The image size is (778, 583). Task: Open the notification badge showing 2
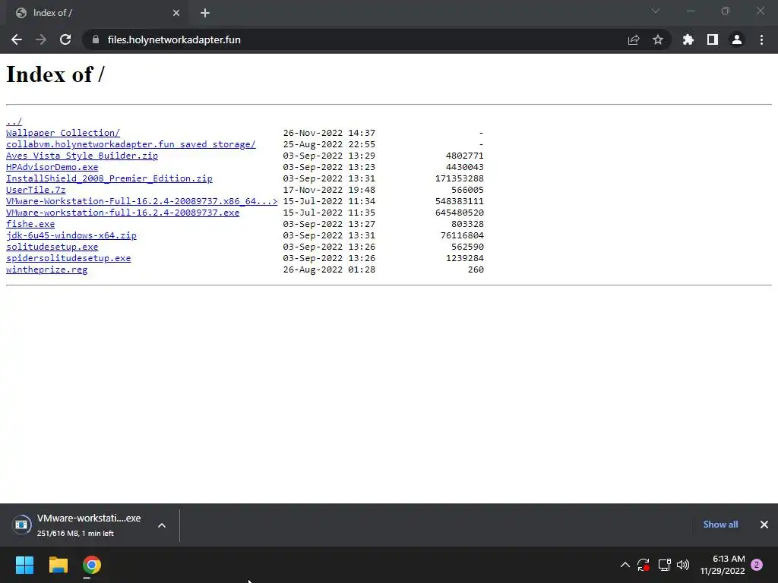point(757,565)
